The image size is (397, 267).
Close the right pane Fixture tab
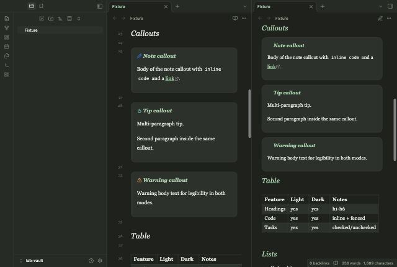coord(311,7)
